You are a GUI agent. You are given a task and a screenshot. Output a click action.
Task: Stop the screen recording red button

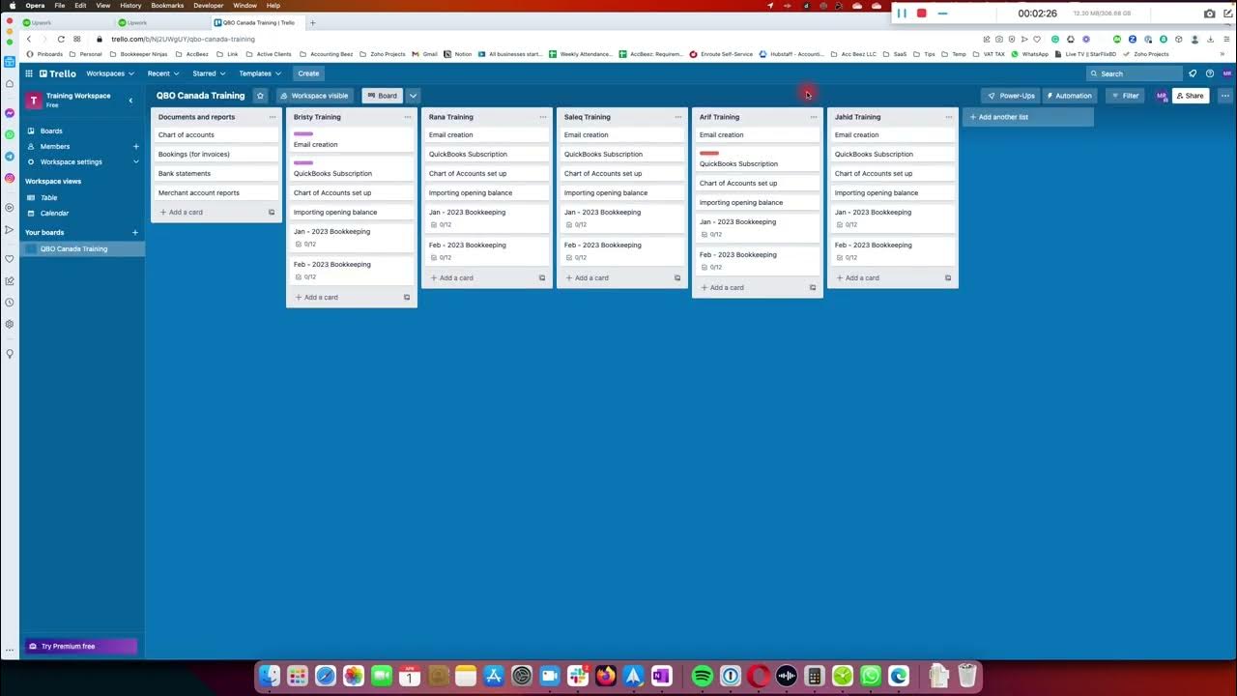click(922, 14)
